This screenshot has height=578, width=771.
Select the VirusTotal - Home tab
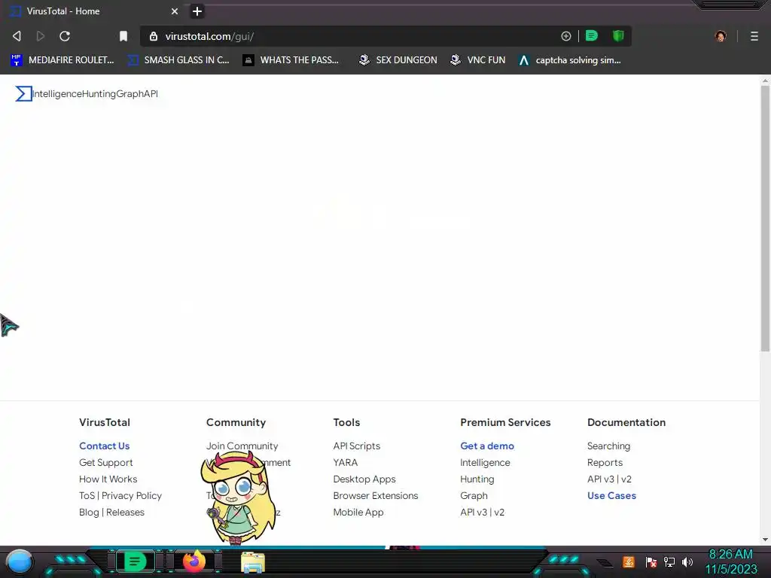[93, 11]
